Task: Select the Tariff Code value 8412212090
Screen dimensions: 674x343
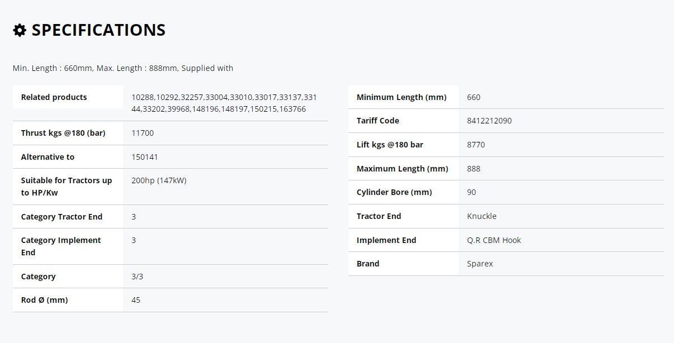Action: click(x=489, y=121)
